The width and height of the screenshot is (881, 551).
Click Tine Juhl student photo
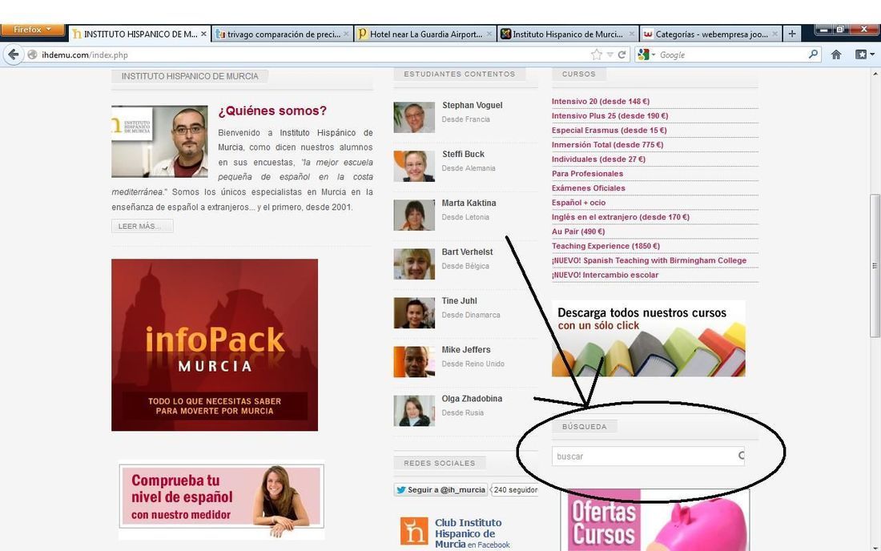(x=414, y=313)
